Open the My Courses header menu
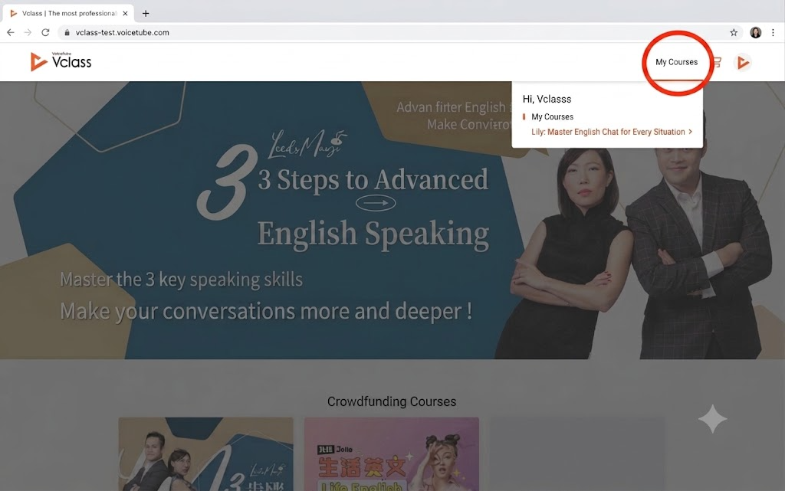The height and width of the screenshot is (491, 785). 676,62
